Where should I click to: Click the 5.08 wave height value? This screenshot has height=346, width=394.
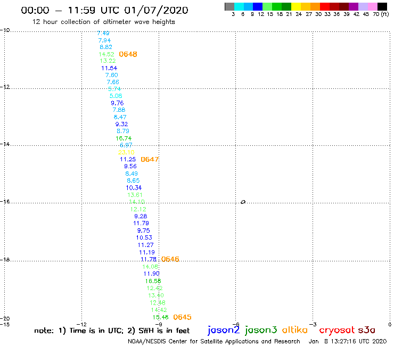[x=116, y=96]
